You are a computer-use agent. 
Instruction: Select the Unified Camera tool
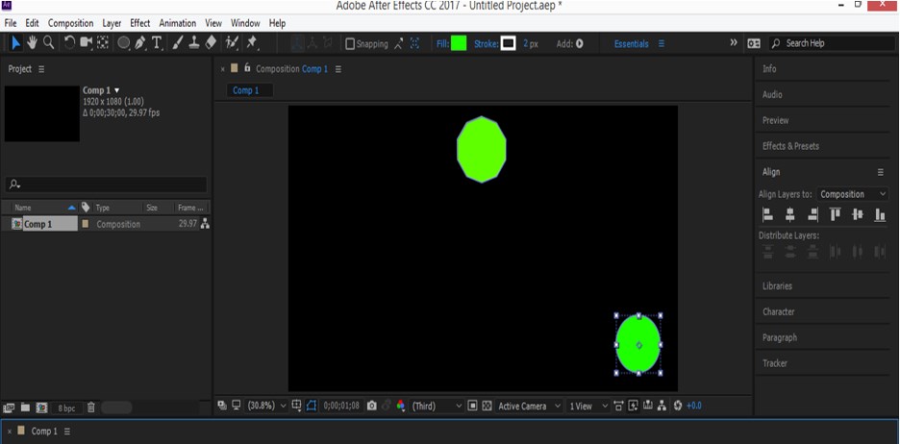coord(87,42)
